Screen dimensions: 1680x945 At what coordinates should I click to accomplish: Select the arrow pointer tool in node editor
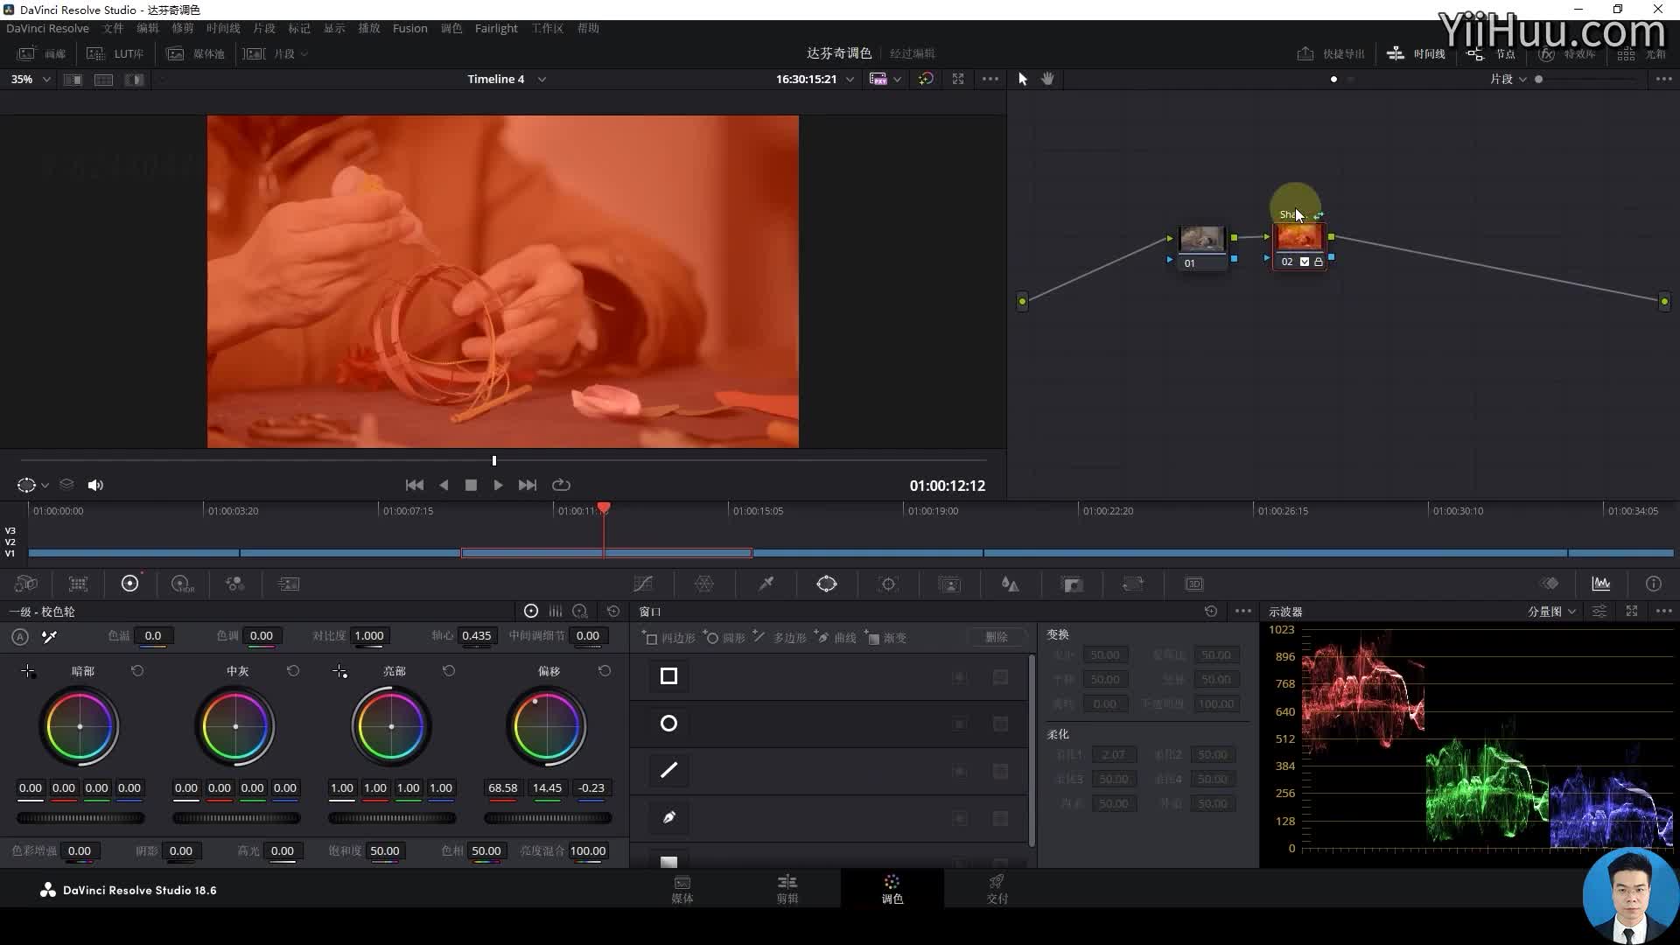tap(1022, 79)
